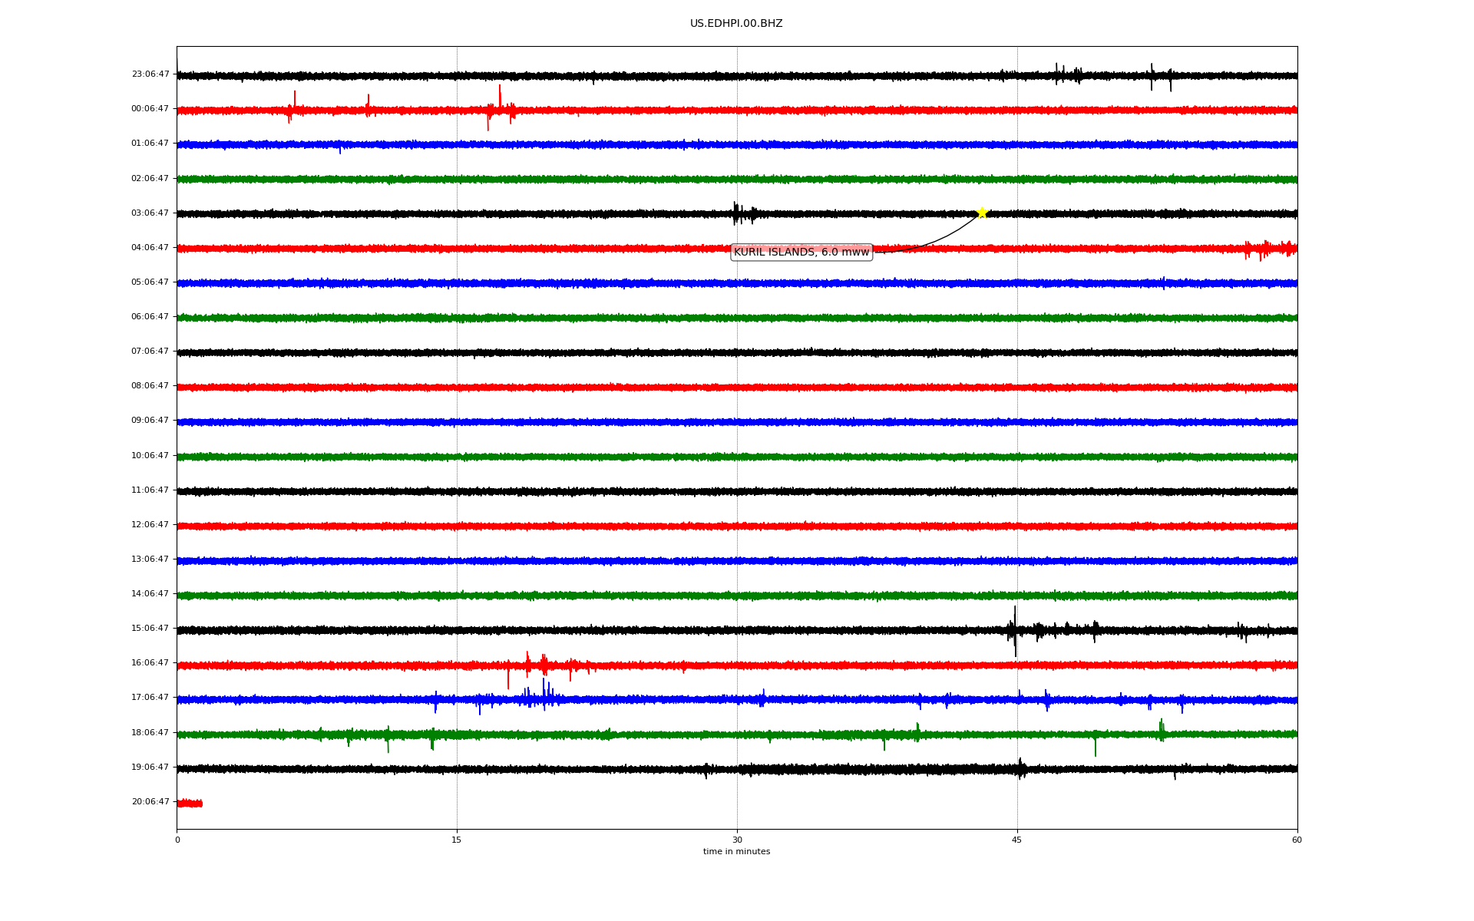Select the 18:06:47 time label

click(150, 733)
